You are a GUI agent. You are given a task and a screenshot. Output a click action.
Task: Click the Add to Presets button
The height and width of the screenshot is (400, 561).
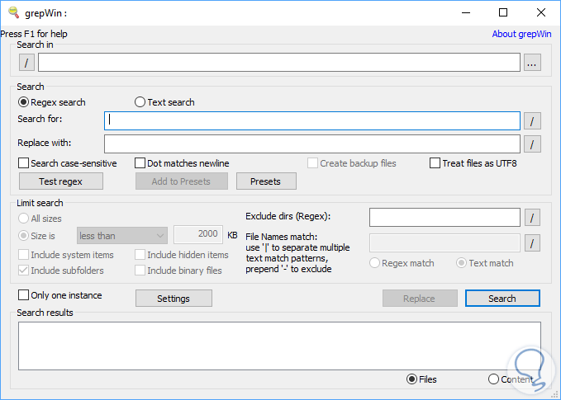click(x=182, y=181)
